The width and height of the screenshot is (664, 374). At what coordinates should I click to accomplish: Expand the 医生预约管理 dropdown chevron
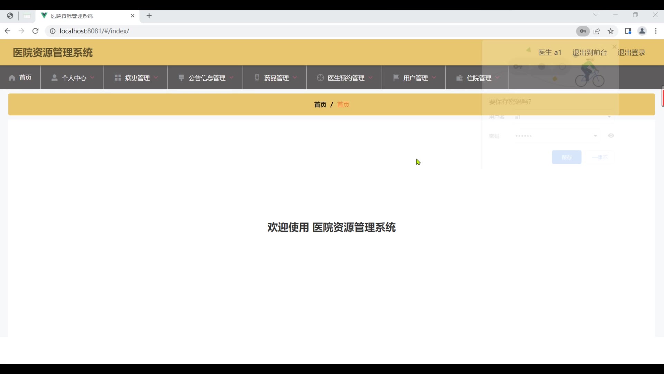(371, 78)
